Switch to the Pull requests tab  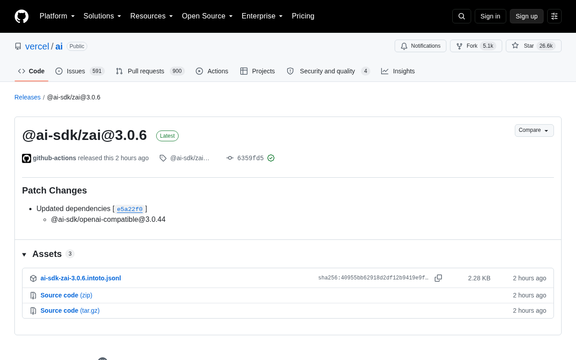150,71
